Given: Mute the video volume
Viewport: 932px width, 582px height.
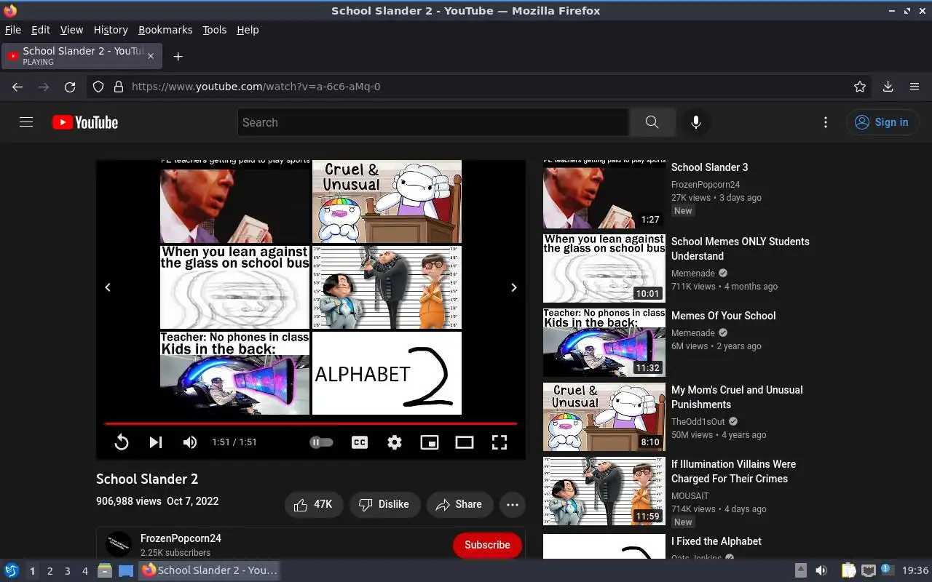Looking at the screenshot, I should (x=190, y=442).
